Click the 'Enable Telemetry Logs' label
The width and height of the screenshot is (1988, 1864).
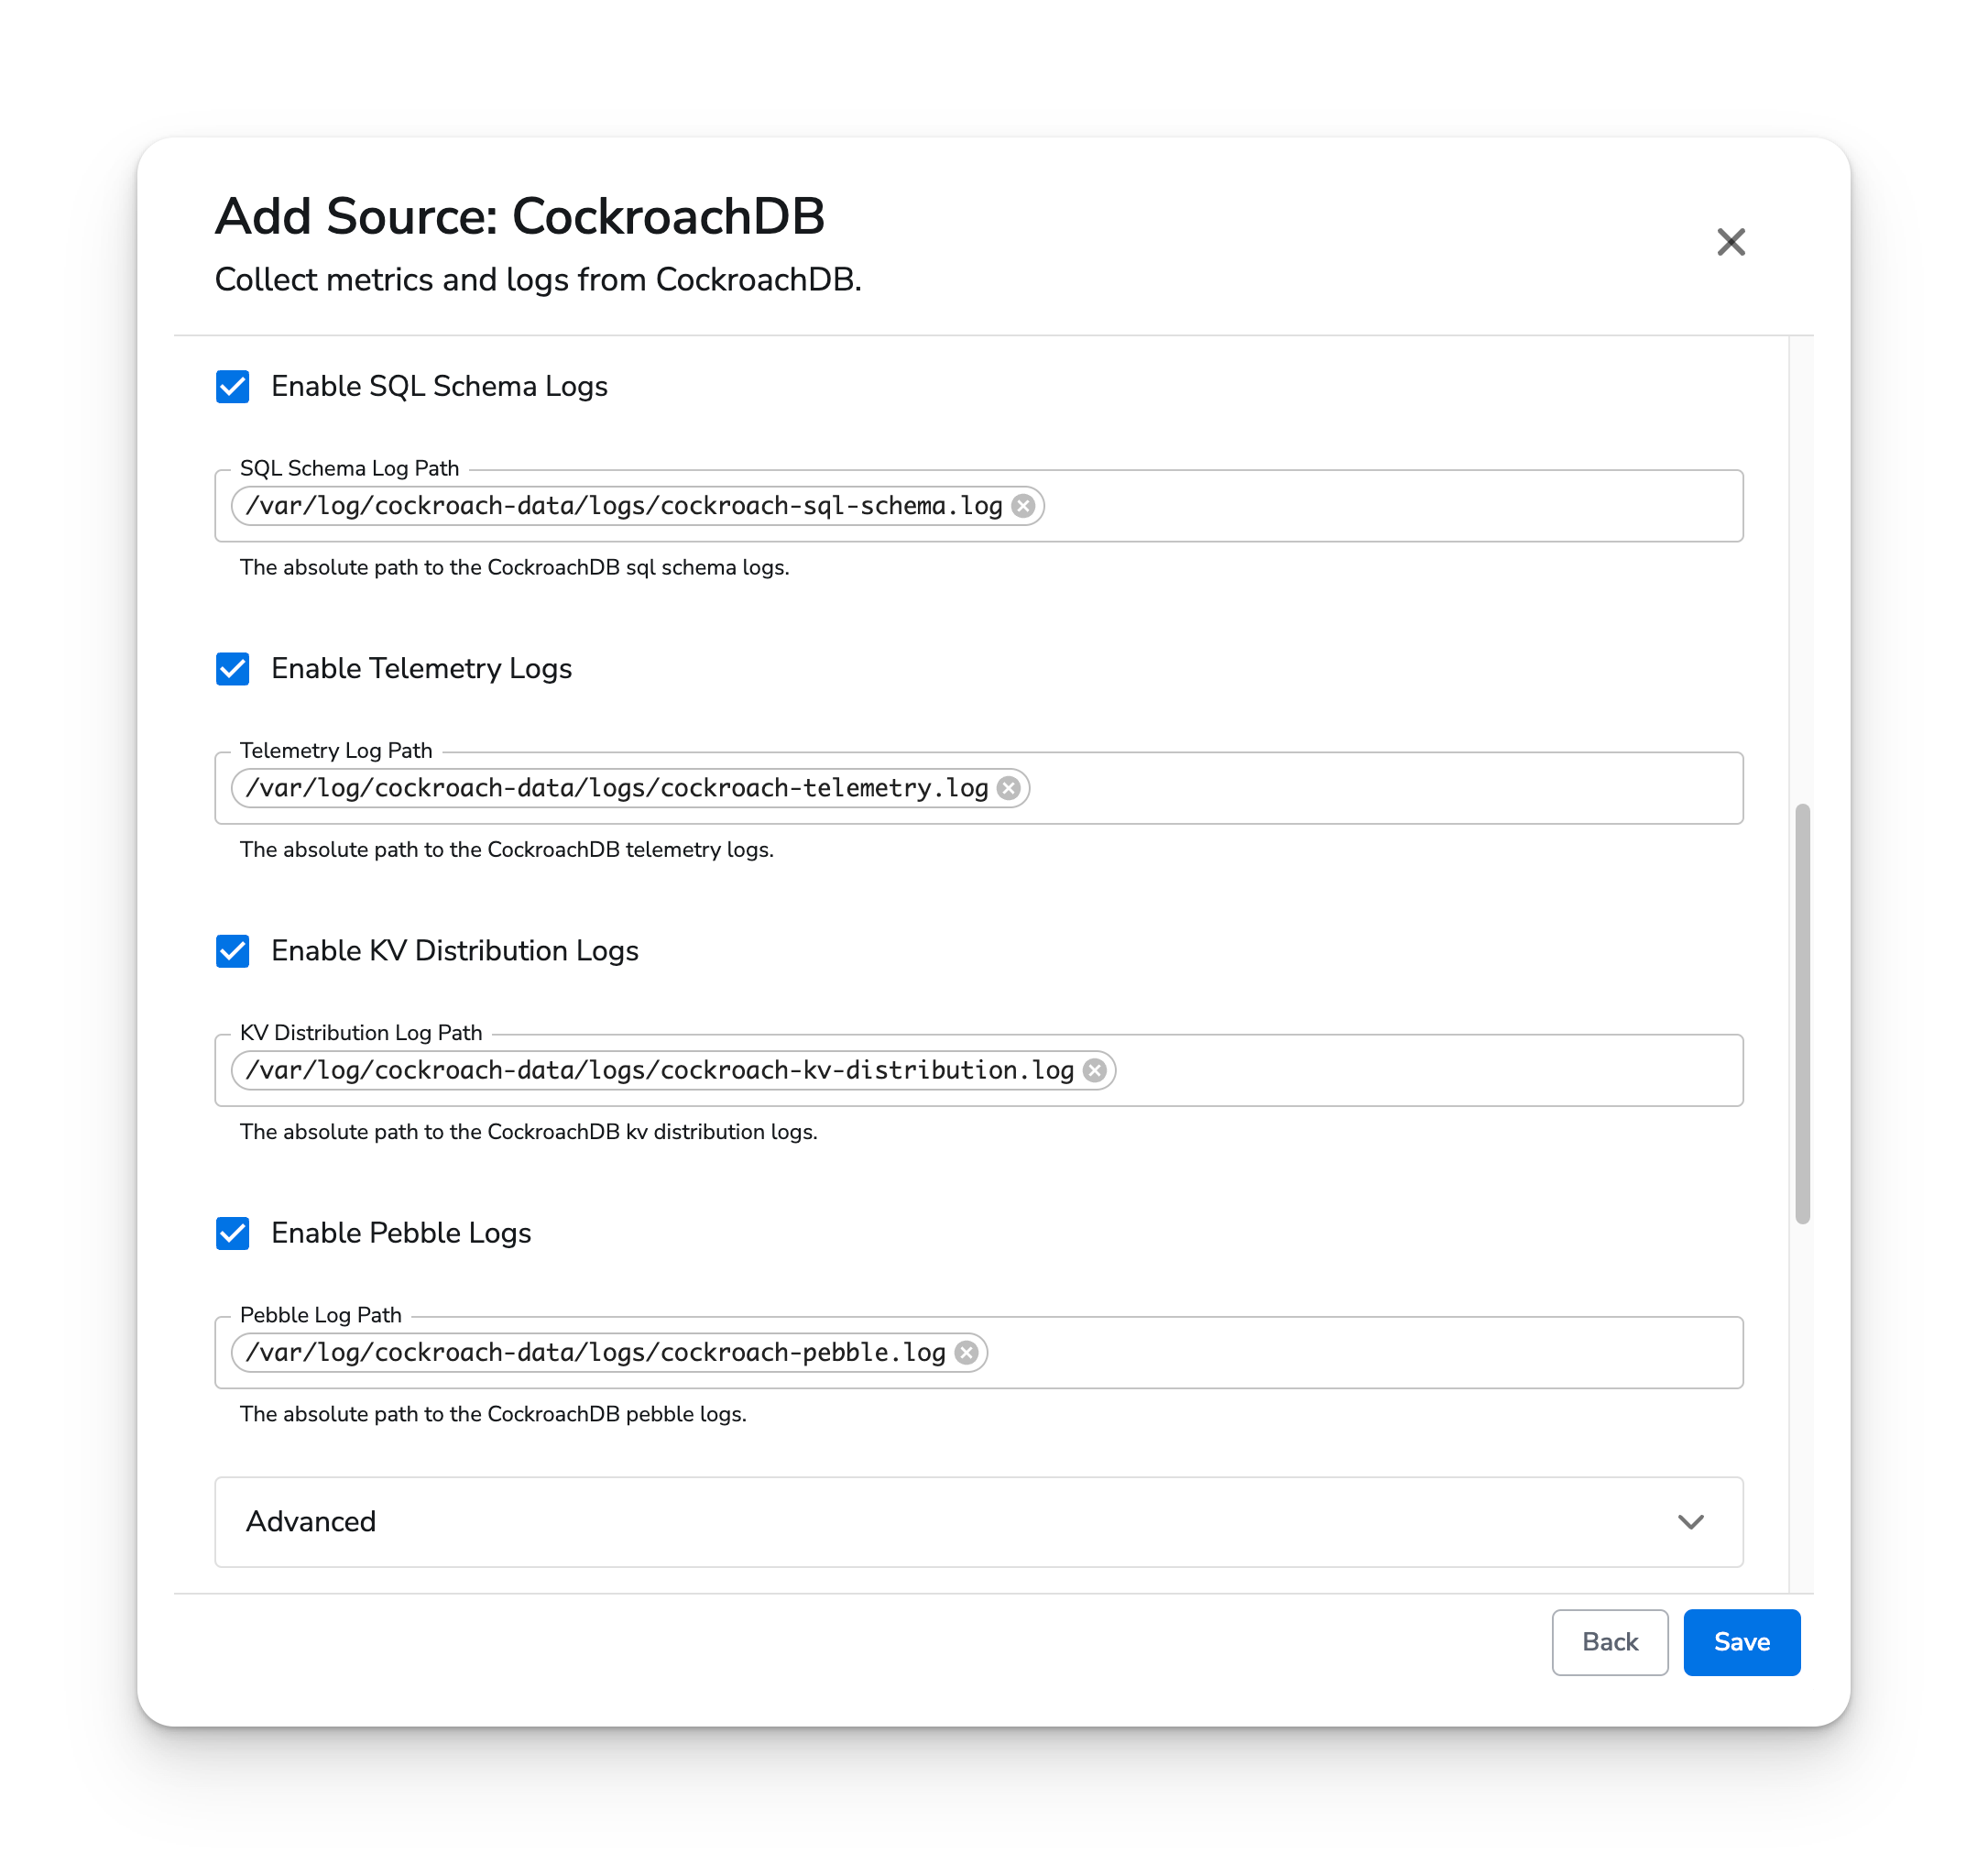point(421,668)
